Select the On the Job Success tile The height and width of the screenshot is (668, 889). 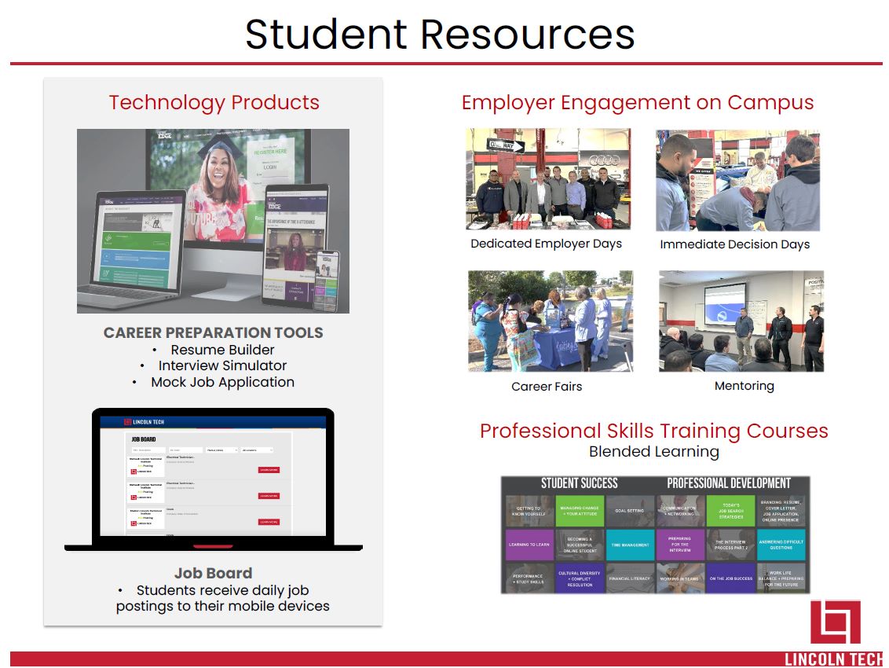click(x=731, y=578)
